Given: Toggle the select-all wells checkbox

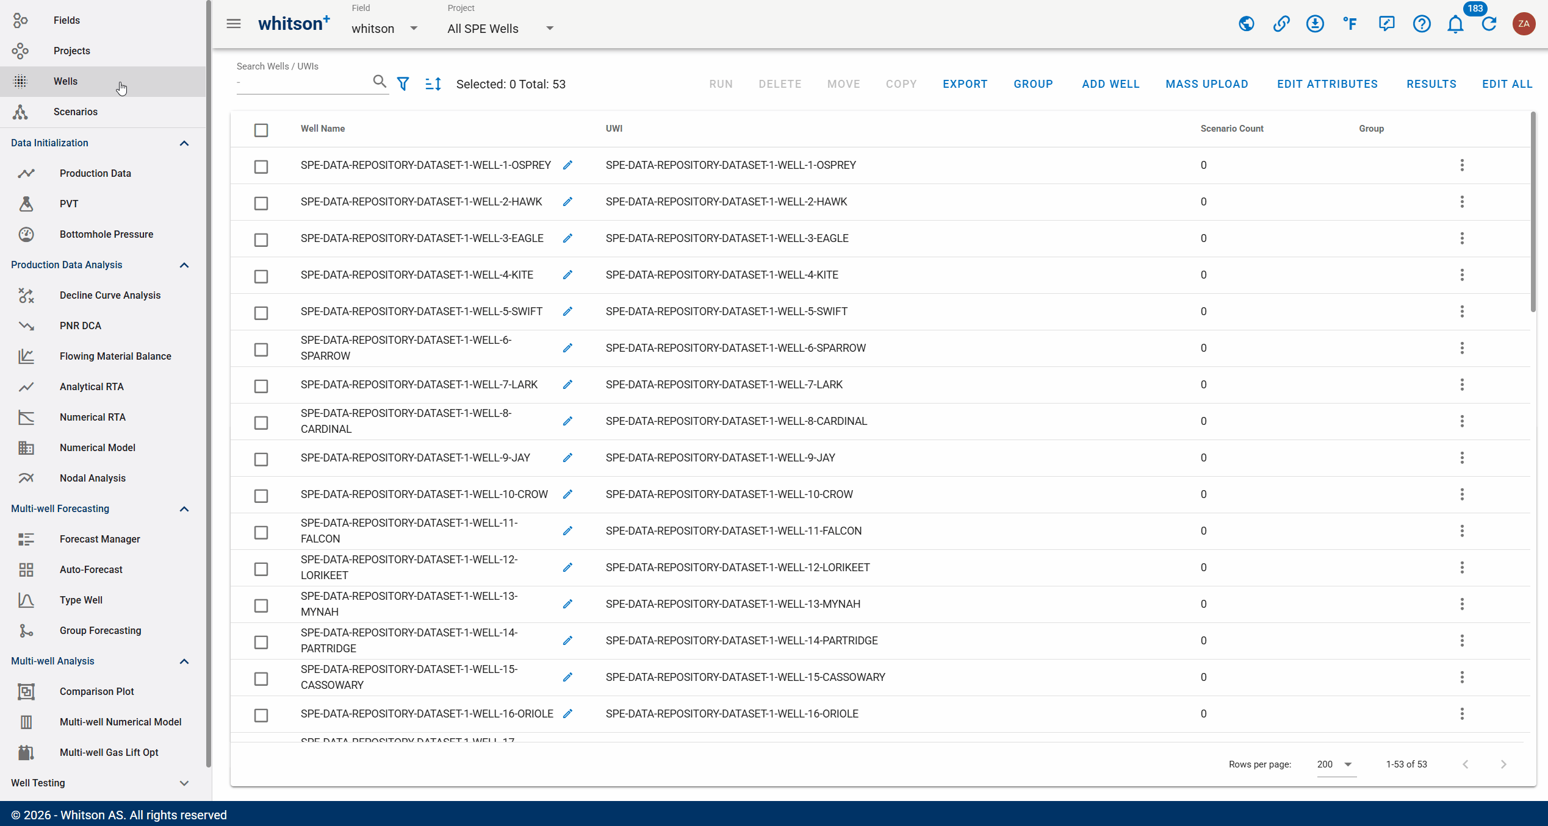Looking at the screenshot, I should click(x=261, y=130).
